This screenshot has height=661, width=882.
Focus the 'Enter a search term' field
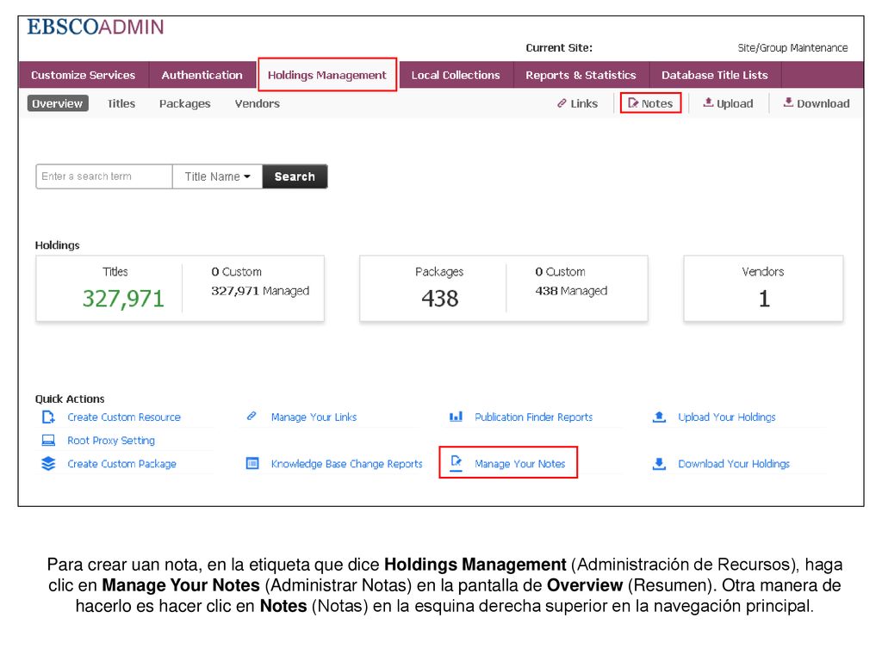click(x=104, y=176)
